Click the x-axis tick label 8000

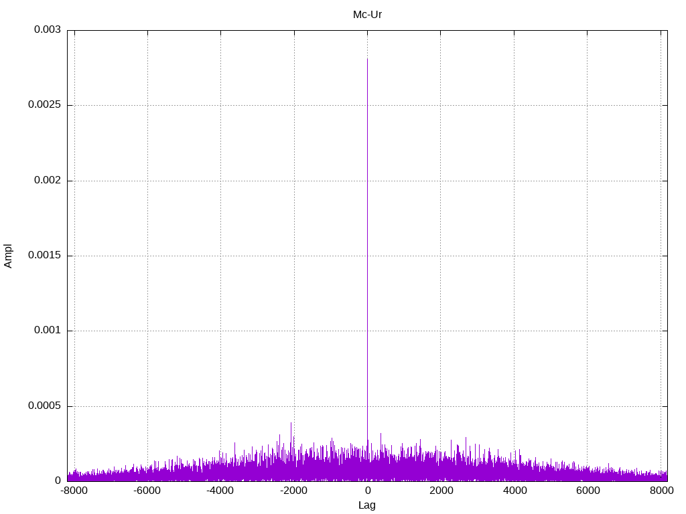click(661, 491)
